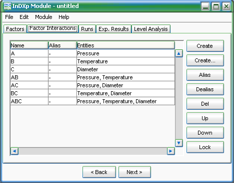Click the 'Pressure, Temperature' entities cell
The image size is (234, 183).
[126, 77]
